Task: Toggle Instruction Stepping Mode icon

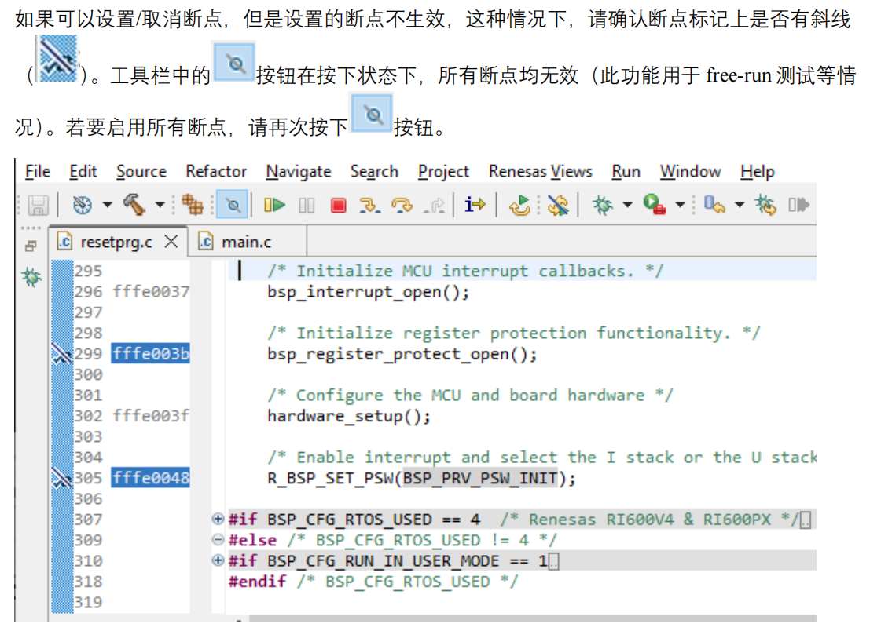Action: pyautogui.click(x=475, y=206)
